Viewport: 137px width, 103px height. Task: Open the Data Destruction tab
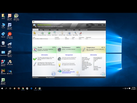84,30
